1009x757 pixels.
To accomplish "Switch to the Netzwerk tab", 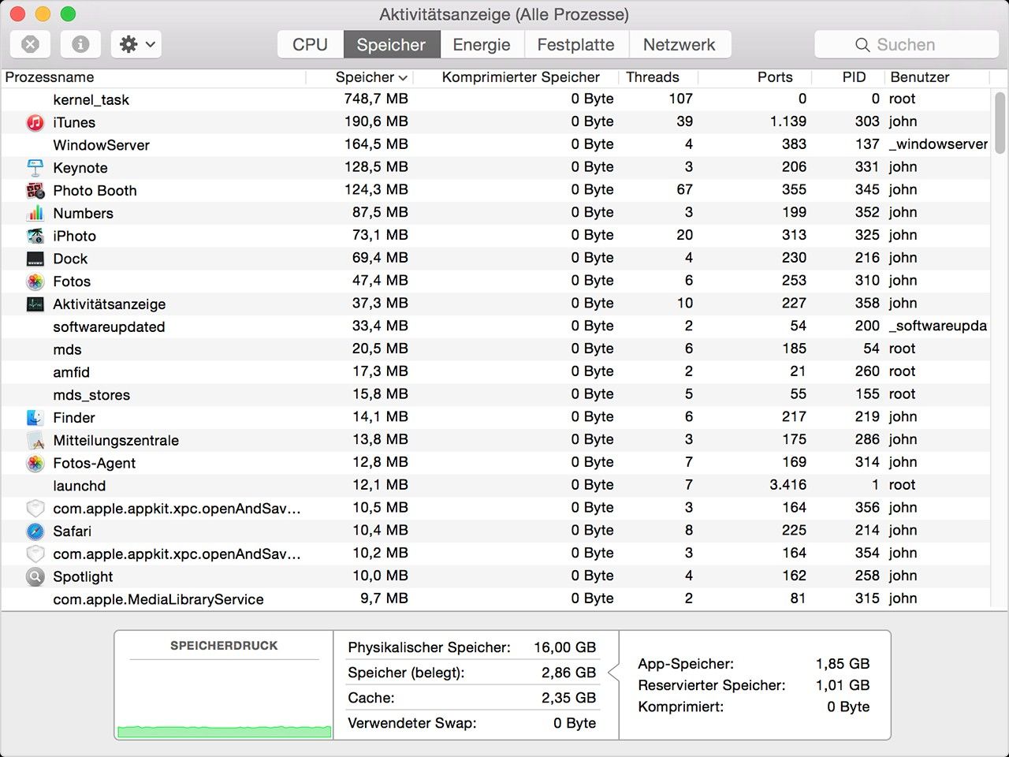I will (679, 44).
